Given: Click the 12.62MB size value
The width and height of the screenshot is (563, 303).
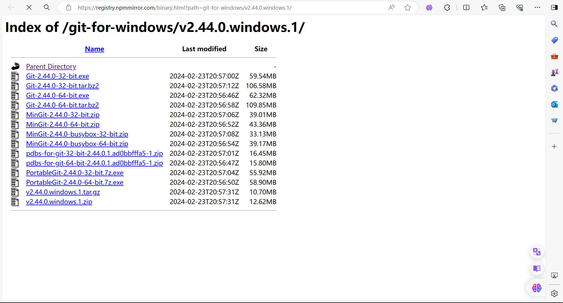Looking at the screenshot, I should 263,202.
